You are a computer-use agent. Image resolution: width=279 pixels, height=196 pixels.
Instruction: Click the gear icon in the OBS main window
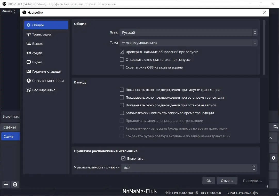[x=274, y=158]
